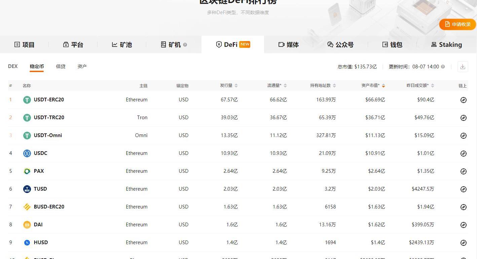Viewport: 477px width, 259px height.
Task: Open the 项目 tab
Action: [x=24, y=44]
